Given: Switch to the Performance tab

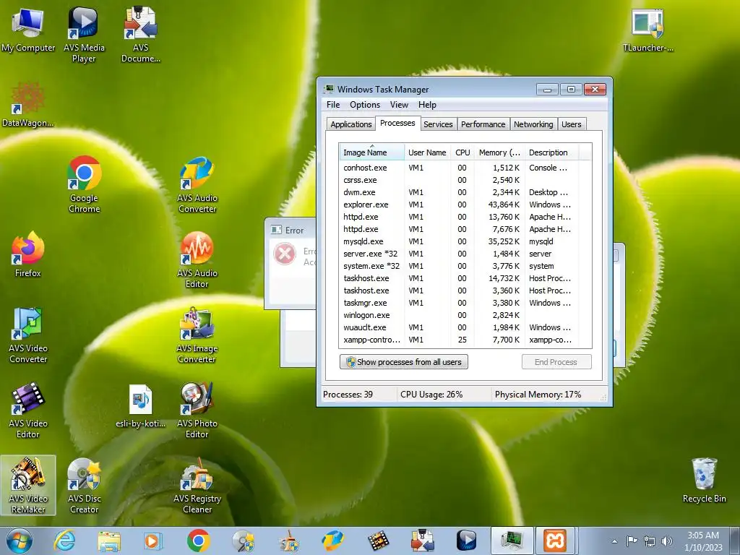Looking at the screenshot, I should (x=483, y=124).
